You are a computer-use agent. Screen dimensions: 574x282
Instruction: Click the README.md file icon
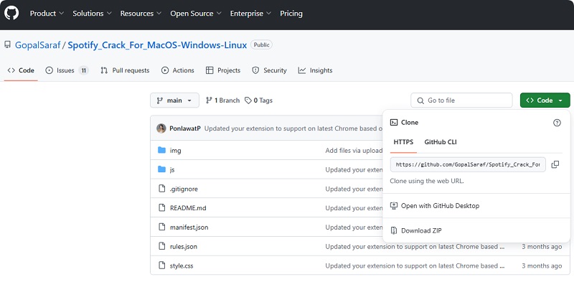pyautogui.click(x=162, y=207)
